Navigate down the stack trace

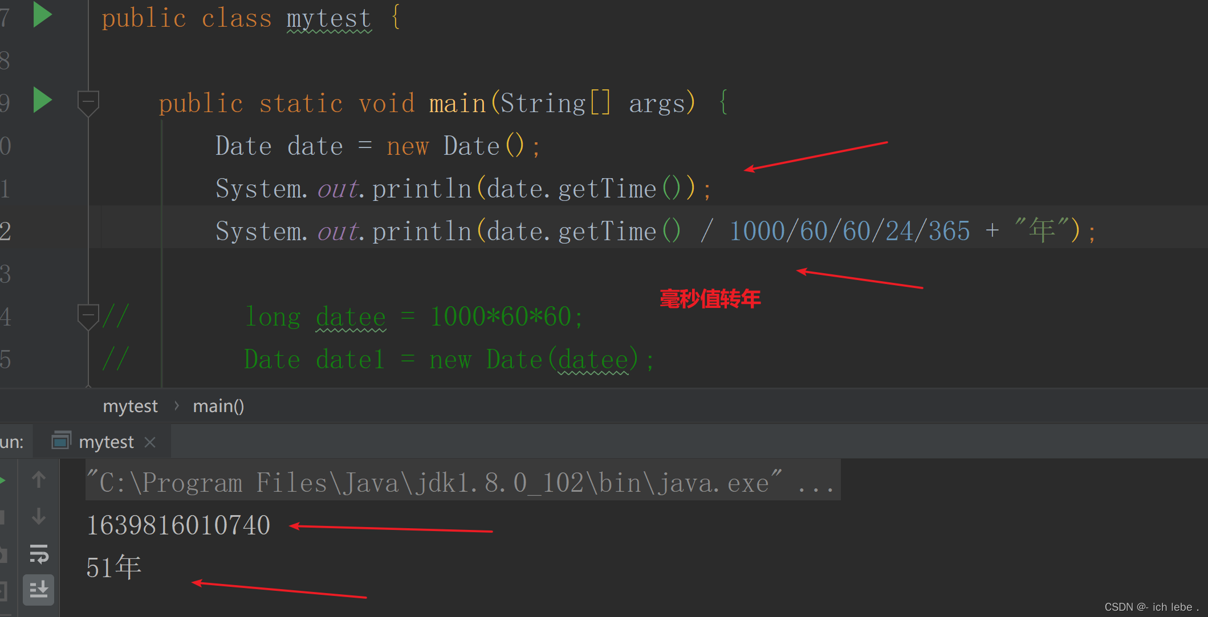(39, 517)
